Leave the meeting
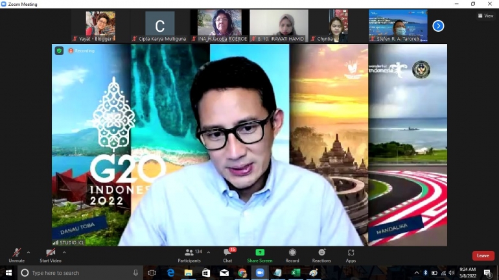The image size is (499, 280). coord(483,255)
